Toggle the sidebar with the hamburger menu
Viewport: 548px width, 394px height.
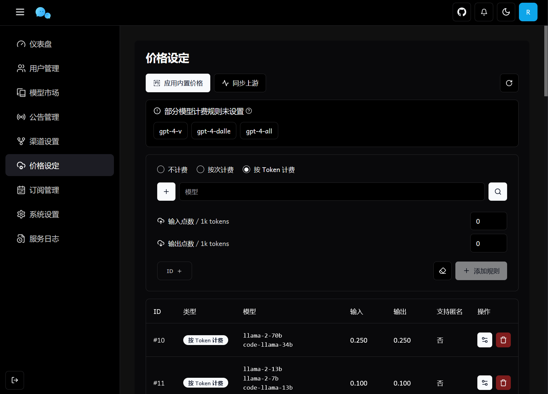[20, 12]
